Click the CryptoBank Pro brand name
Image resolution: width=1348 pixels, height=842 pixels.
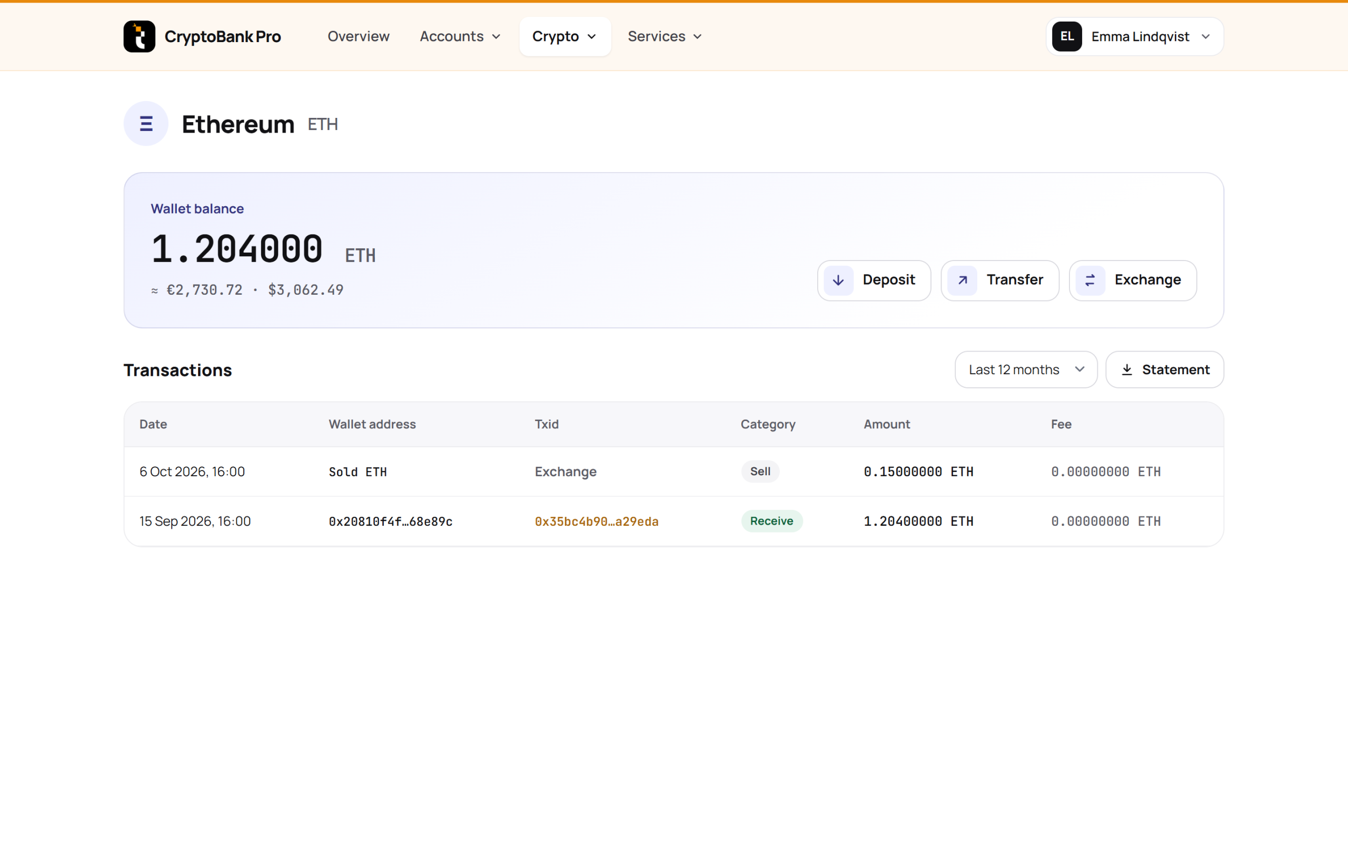point(223,37)
